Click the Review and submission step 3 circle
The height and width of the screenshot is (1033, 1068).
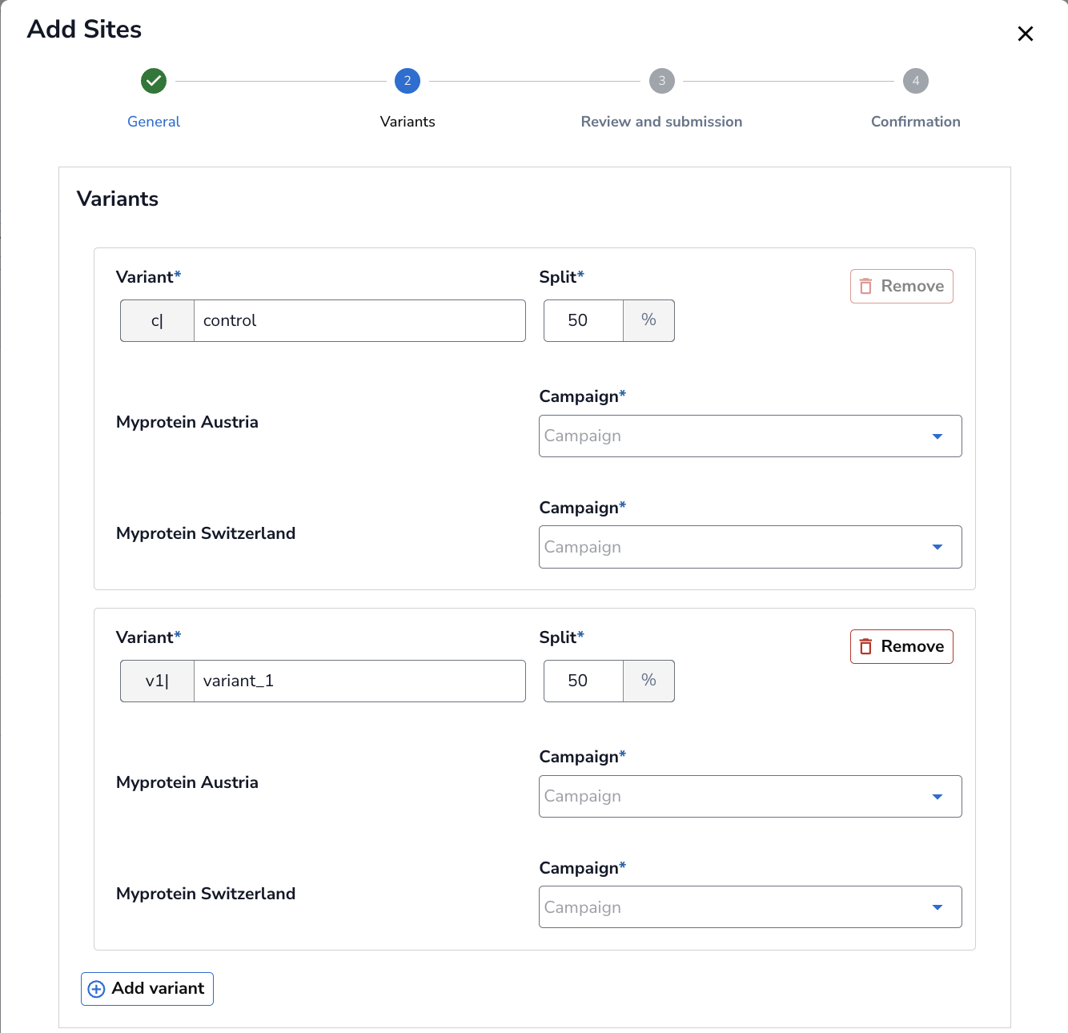coord(661,81)
